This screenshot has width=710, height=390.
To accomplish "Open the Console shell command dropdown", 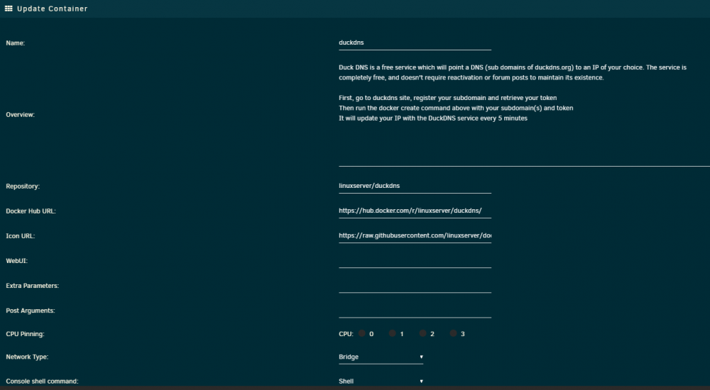I will click(x=381, y=381).
